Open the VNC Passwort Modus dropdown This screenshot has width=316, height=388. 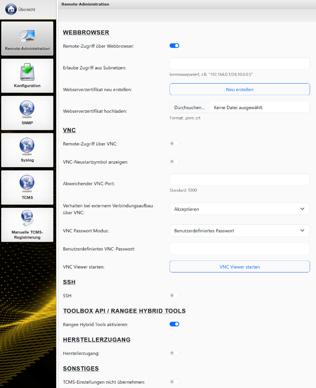239,231
